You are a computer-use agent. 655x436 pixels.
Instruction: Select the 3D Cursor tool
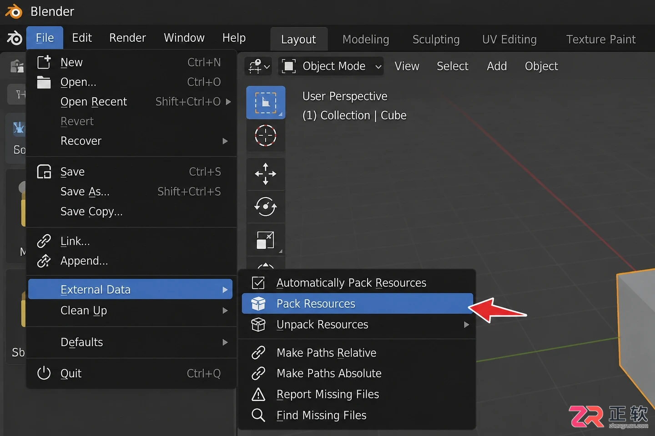click(x=266, y=135)
